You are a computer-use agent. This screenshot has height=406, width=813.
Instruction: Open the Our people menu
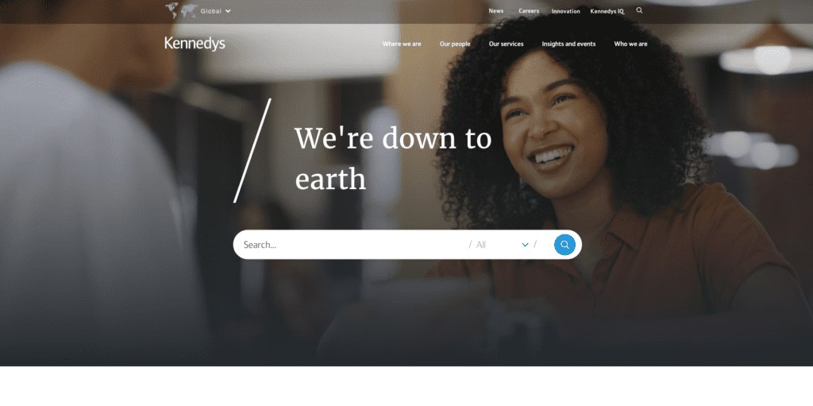(x=455, y=44)
